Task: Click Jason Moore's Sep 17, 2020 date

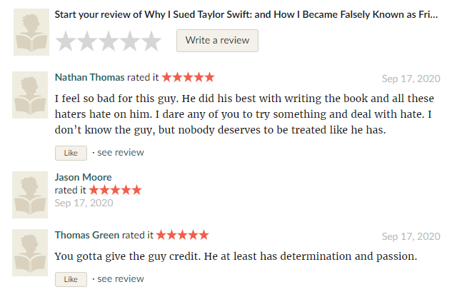Action: [84, 203]
